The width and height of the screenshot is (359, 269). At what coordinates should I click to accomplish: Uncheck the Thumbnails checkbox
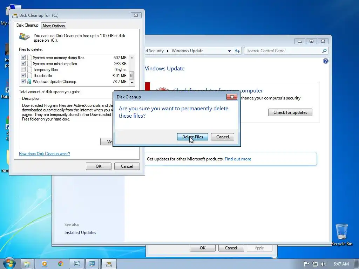click(x=23, y=75)
